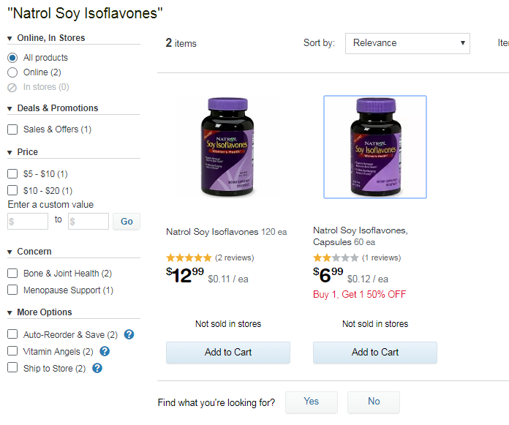
Task: Open Natrol Soy Isoflavones Capsules 60 ea link
Action: point(360,236)
